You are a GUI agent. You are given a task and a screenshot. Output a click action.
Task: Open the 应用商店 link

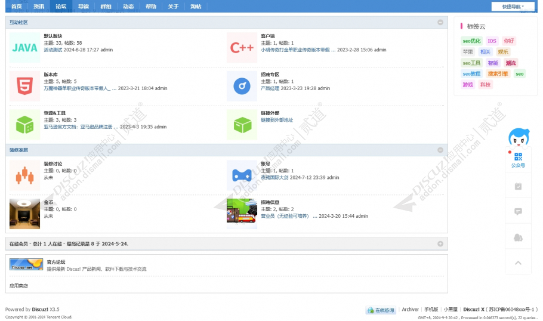pyautogui.click(x=18, y=286)
